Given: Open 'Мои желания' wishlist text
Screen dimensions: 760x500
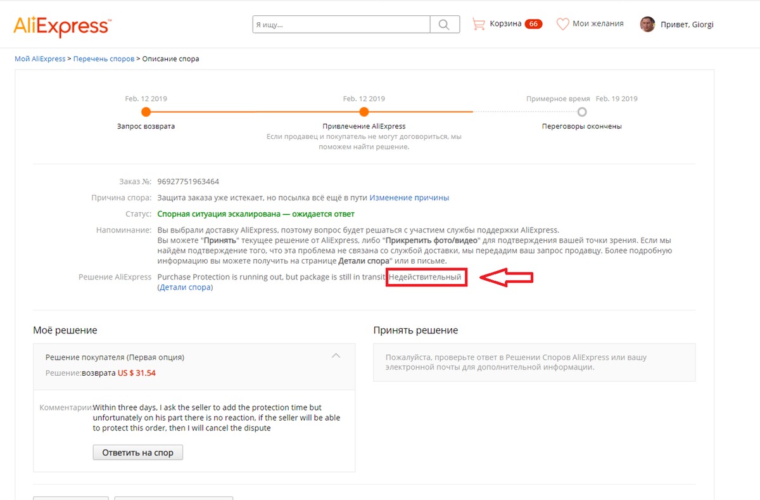Looking at the screenshot, I should coord(598,24).
